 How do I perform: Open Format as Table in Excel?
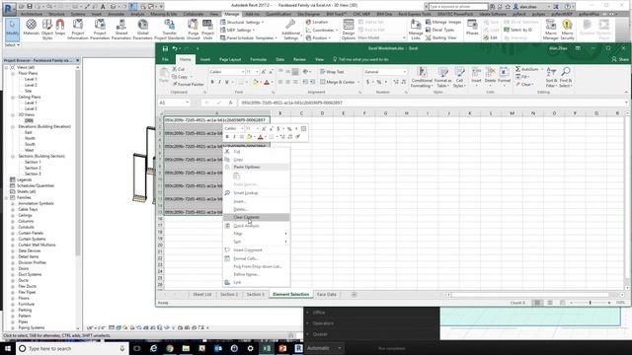[x=443, y=77]
